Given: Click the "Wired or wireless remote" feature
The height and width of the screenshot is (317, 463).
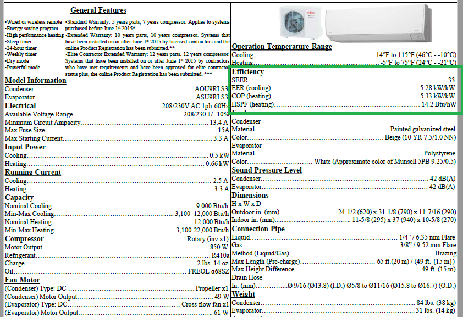Looking at the screenshot, I should coord(34,22).
